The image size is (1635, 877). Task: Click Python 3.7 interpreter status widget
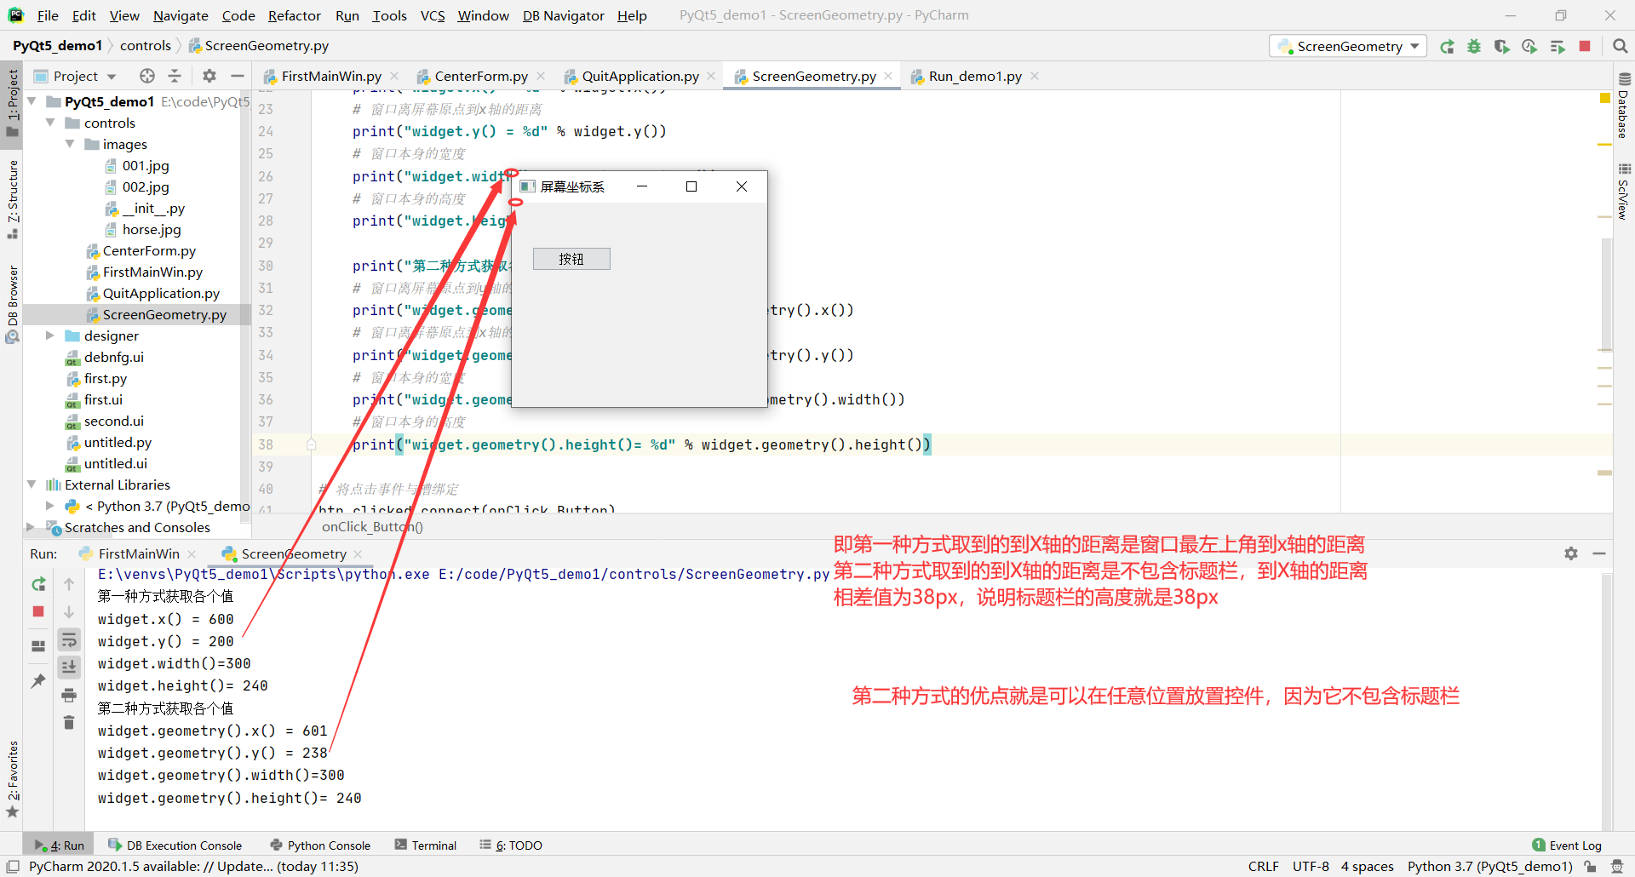pos(1489,866)
